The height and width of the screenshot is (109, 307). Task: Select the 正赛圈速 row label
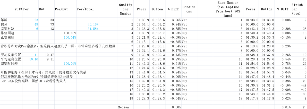[12, 37]
